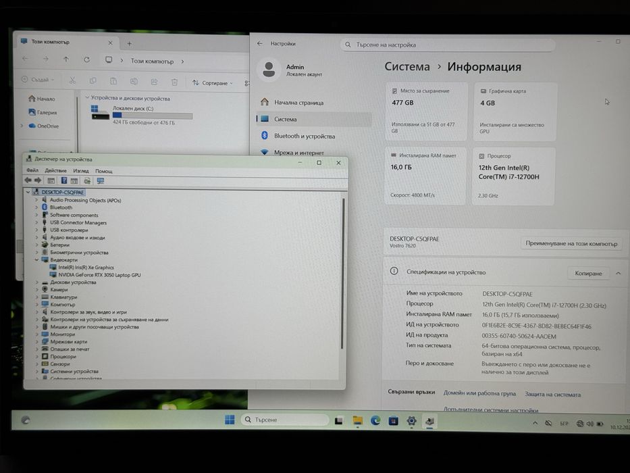Click the Място за съхранение 477 GB card
The height and width of the screenshot is (473, 630).
(426, 111)
